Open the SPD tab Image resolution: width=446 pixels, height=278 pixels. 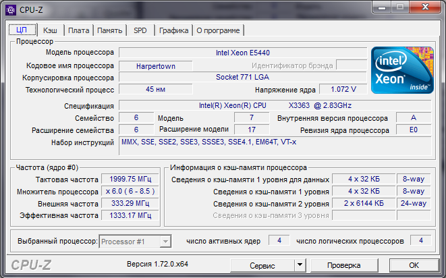point(140,30)
